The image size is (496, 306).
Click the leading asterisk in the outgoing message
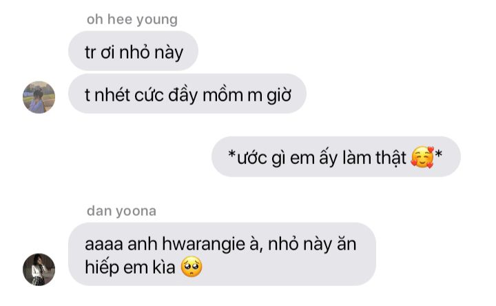coord(232,154)
